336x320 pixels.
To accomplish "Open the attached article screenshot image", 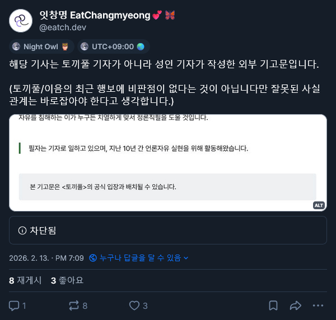I will (168, 162).
